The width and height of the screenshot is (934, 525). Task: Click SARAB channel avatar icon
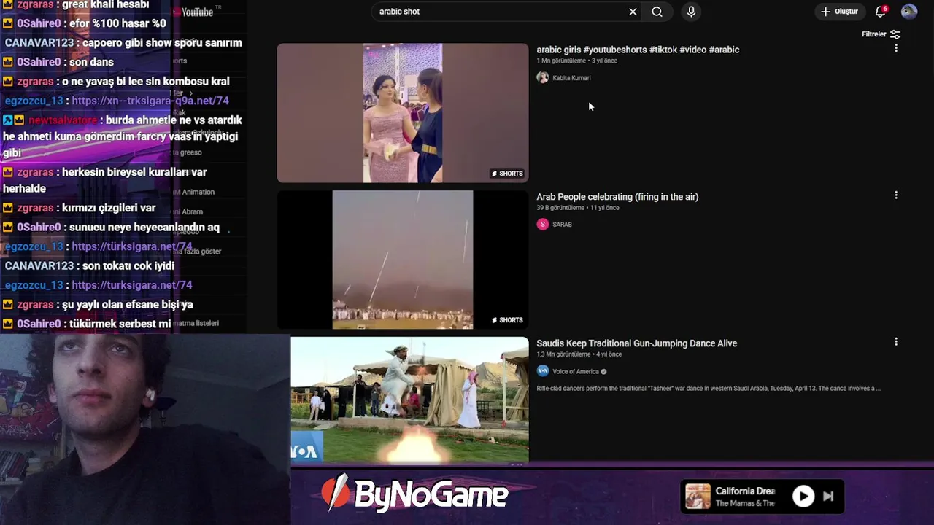click(542, 225)
